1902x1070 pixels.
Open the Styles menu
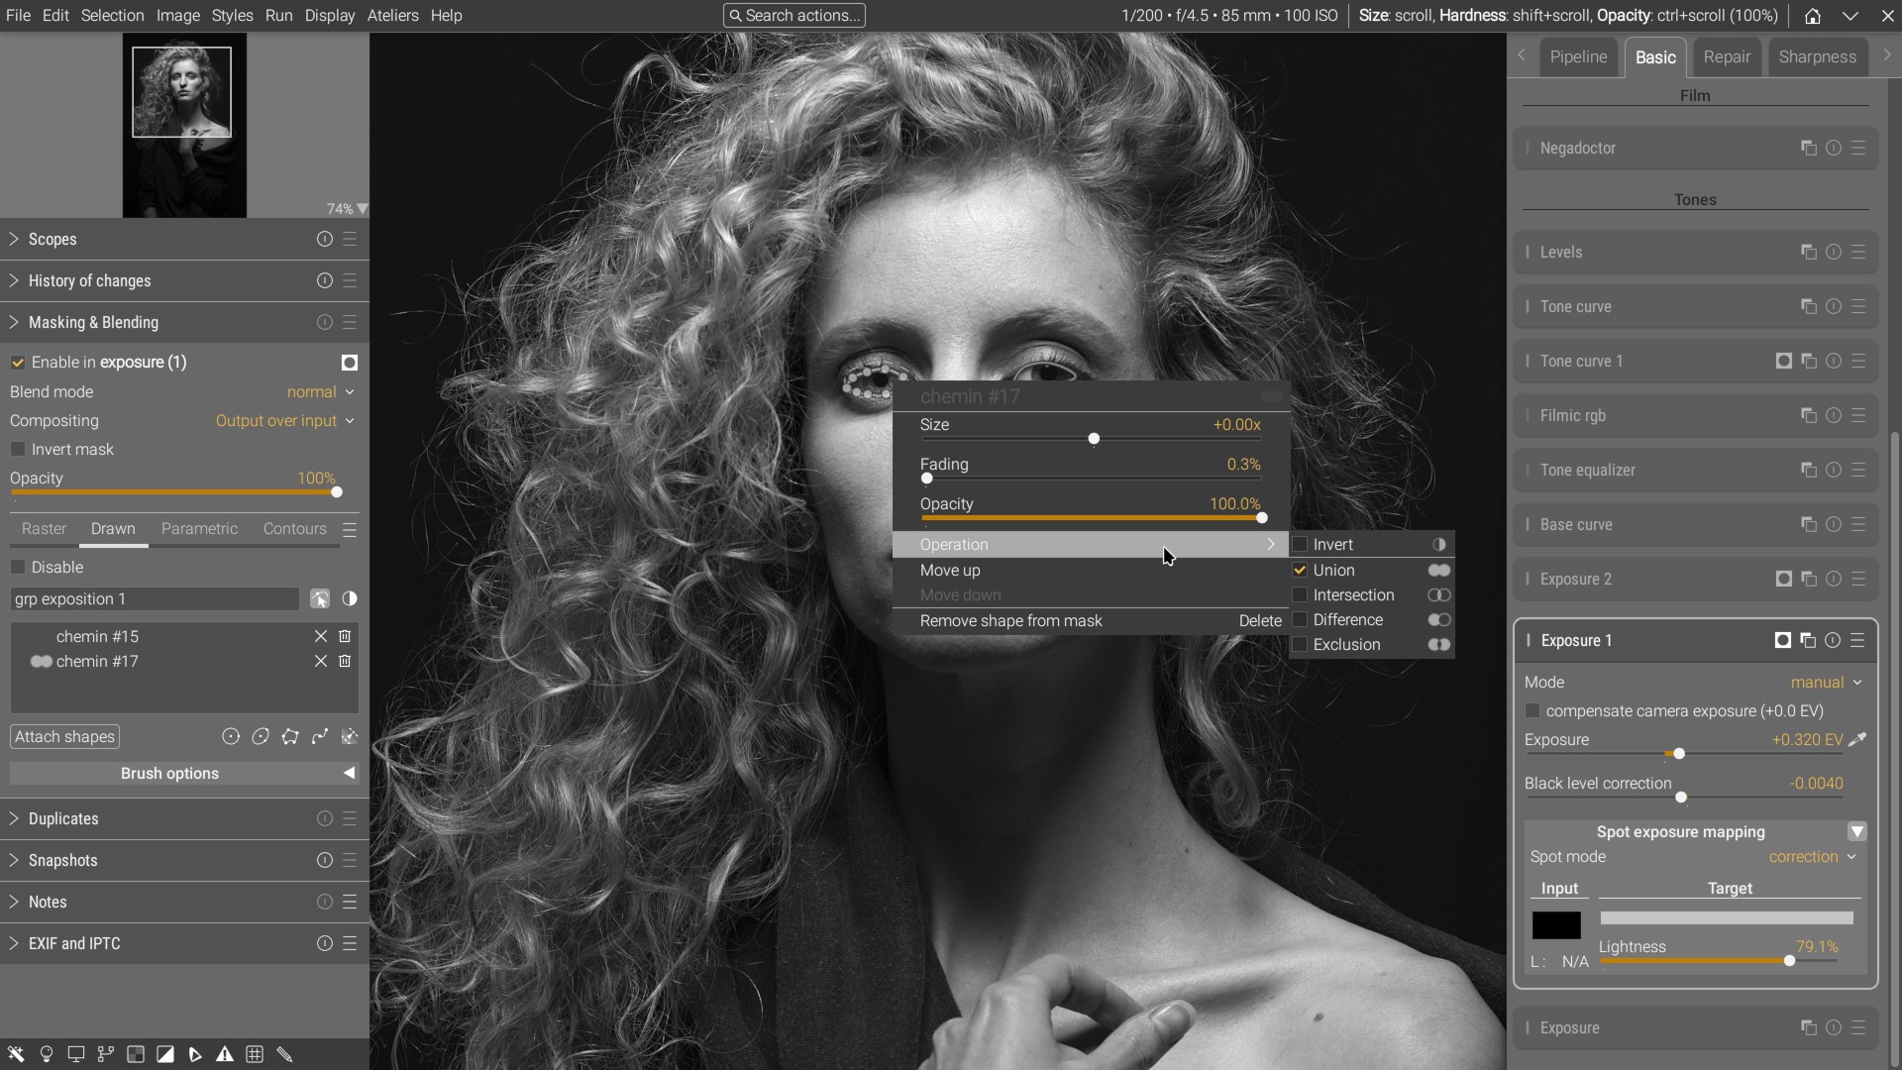(x=233, y=16)
